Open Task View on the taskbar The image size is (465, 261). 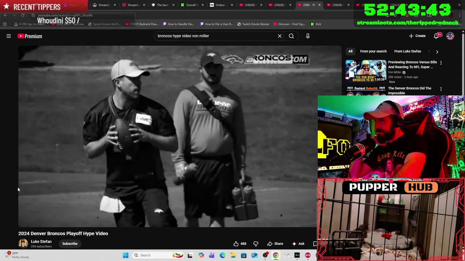point(190,255)
